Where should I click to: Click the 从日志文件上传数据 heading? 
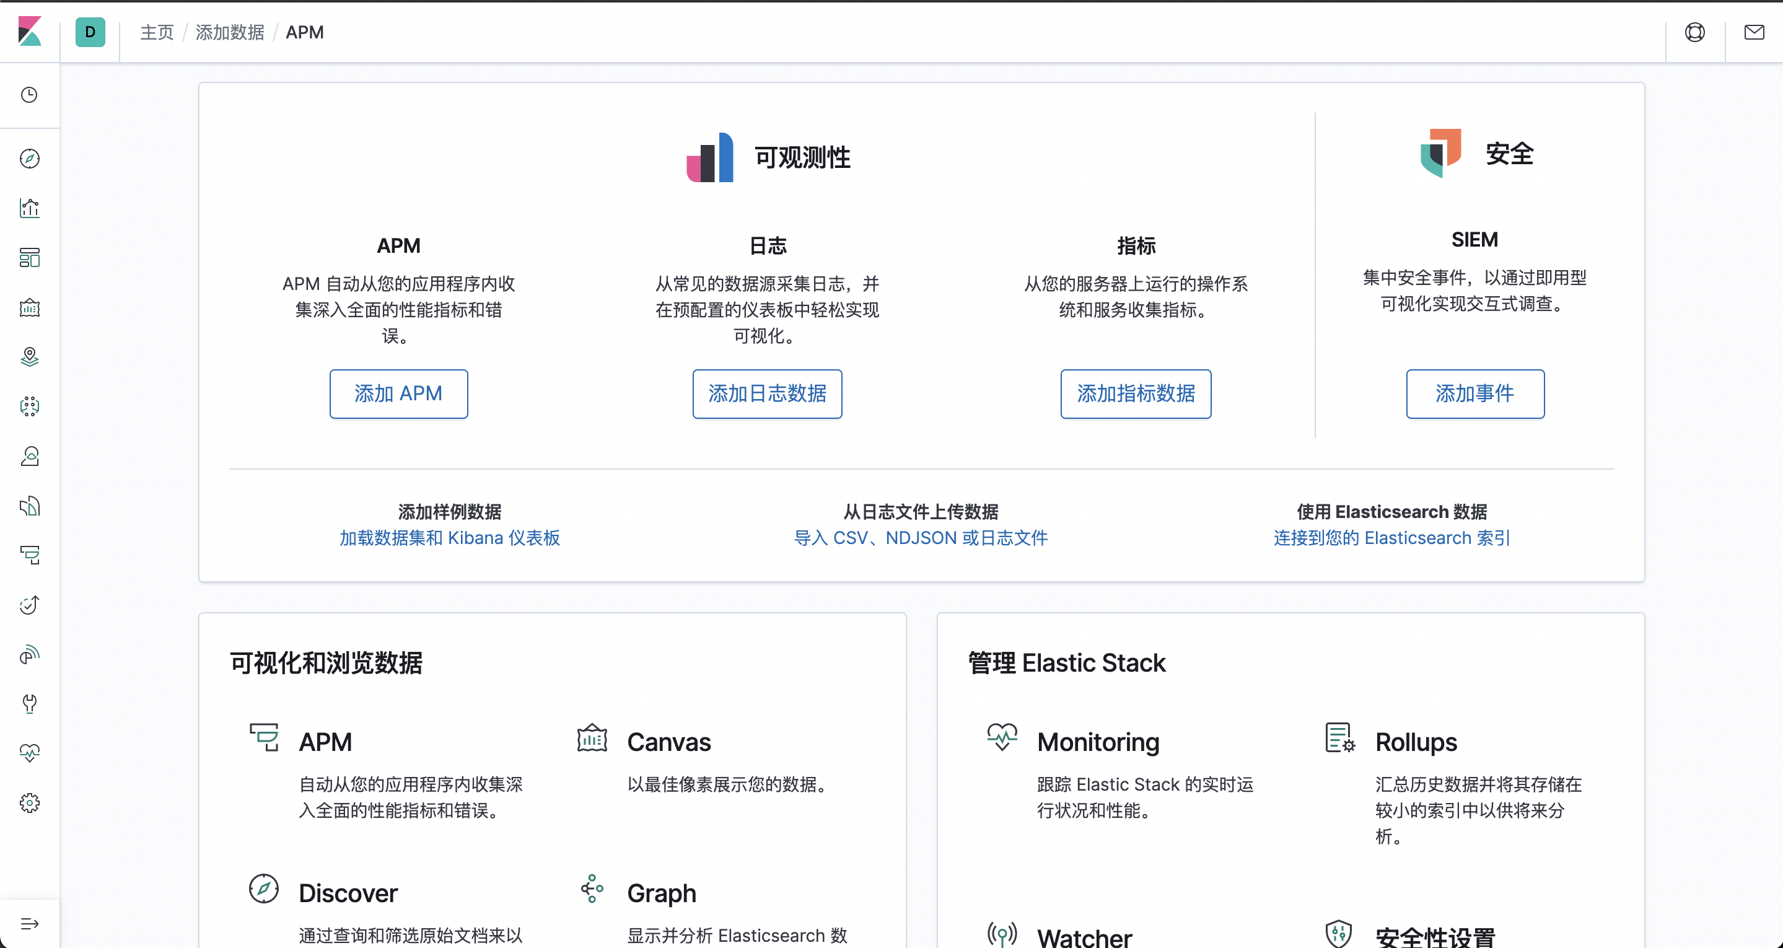pyautogui.click(x=921, y=512)
